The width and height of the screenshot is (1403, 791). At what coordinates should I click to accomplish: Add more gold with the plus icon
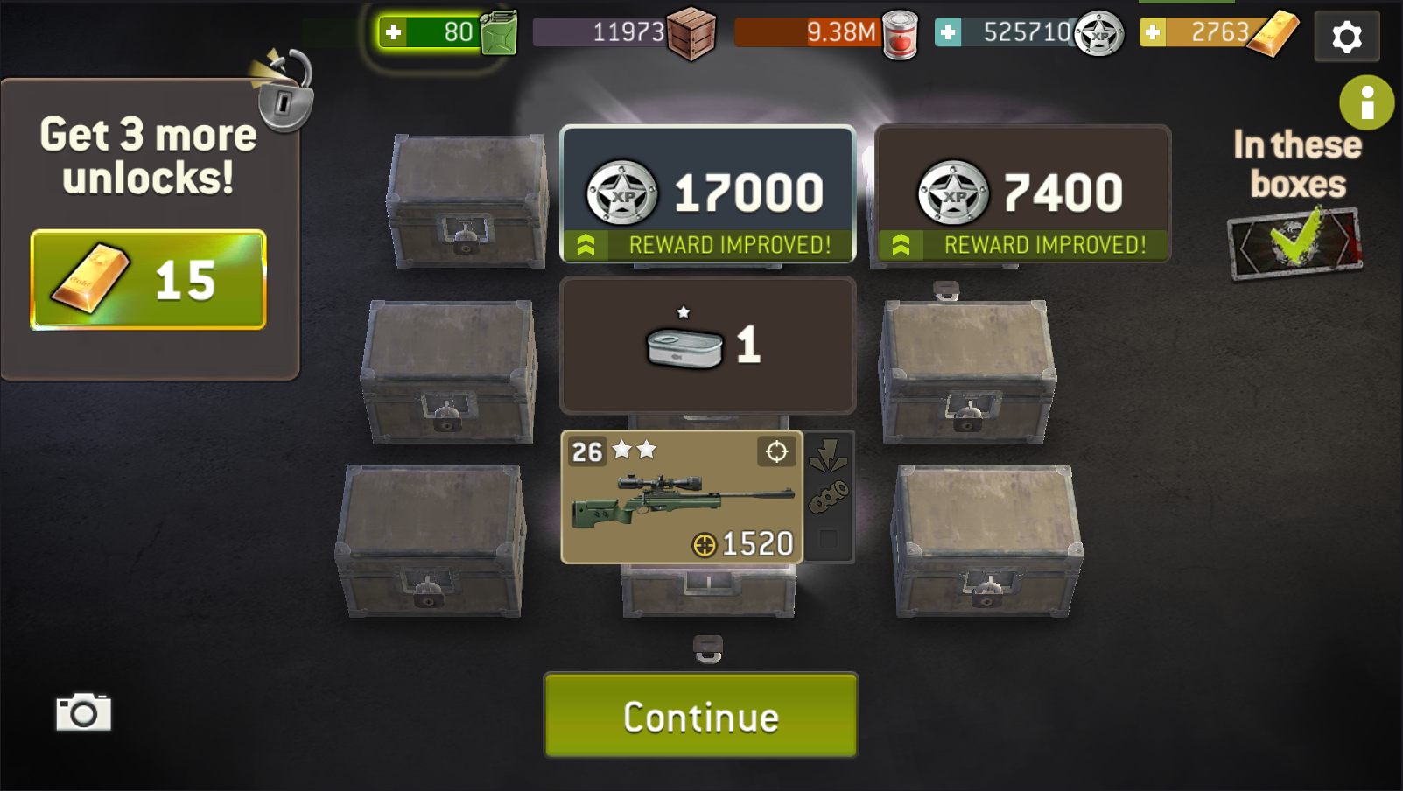1153,32
